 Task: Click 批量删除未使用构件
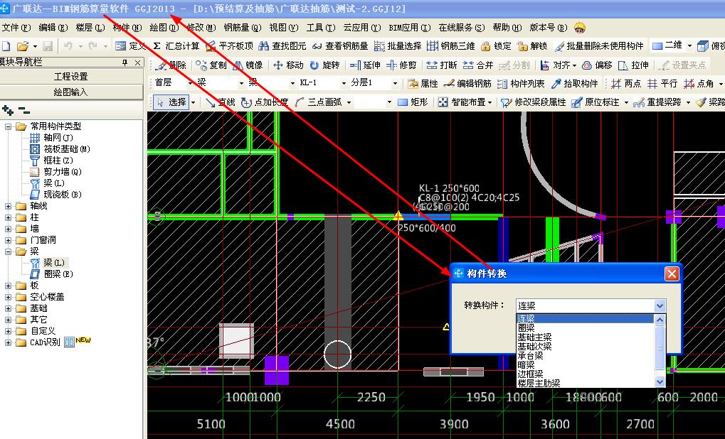click(599, 45)
